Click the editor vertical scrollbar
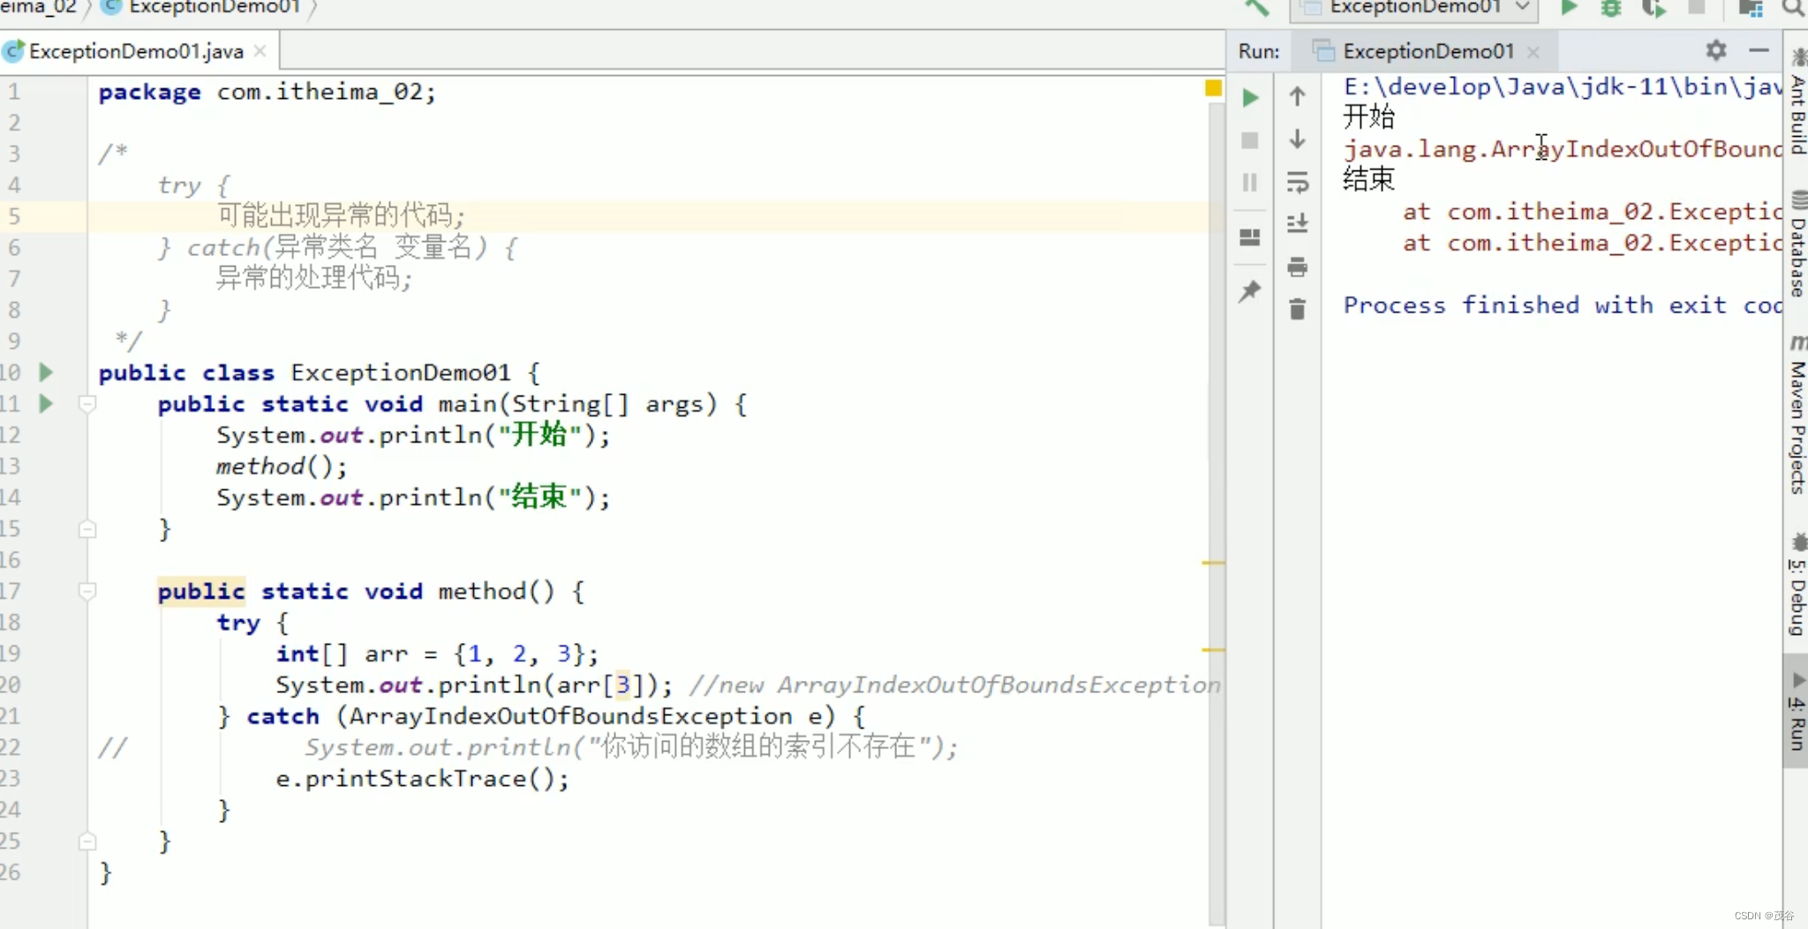 [1217, 512]
